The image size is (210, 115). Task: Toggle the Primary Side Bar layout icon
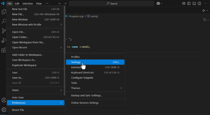(189, 3)
